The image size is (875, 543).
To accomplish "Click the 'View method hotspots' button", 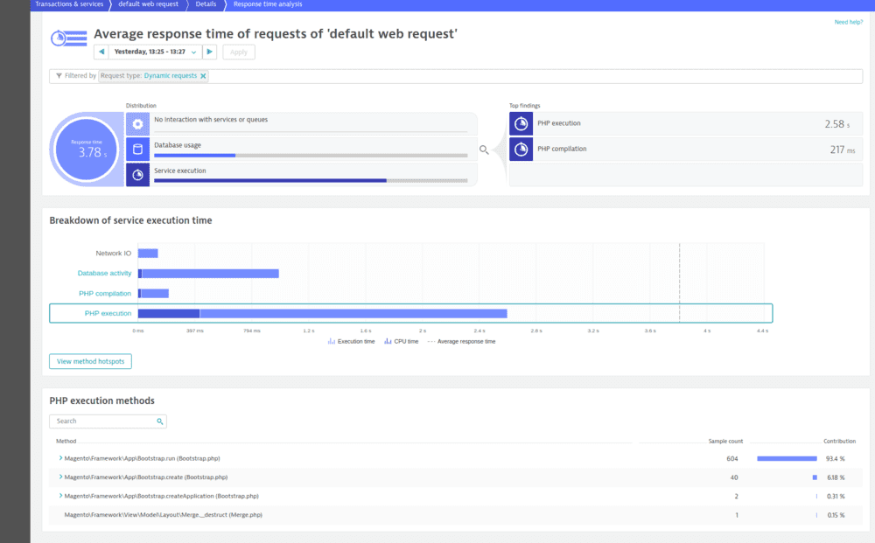I will (90, 361).
